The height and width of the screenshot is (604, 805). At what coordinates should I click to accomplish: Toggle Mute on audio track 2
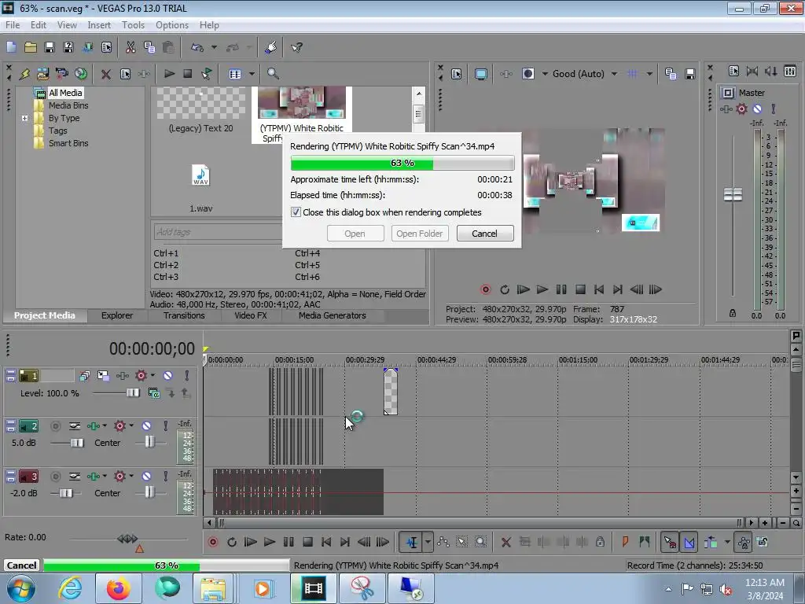tap(146, 425)
